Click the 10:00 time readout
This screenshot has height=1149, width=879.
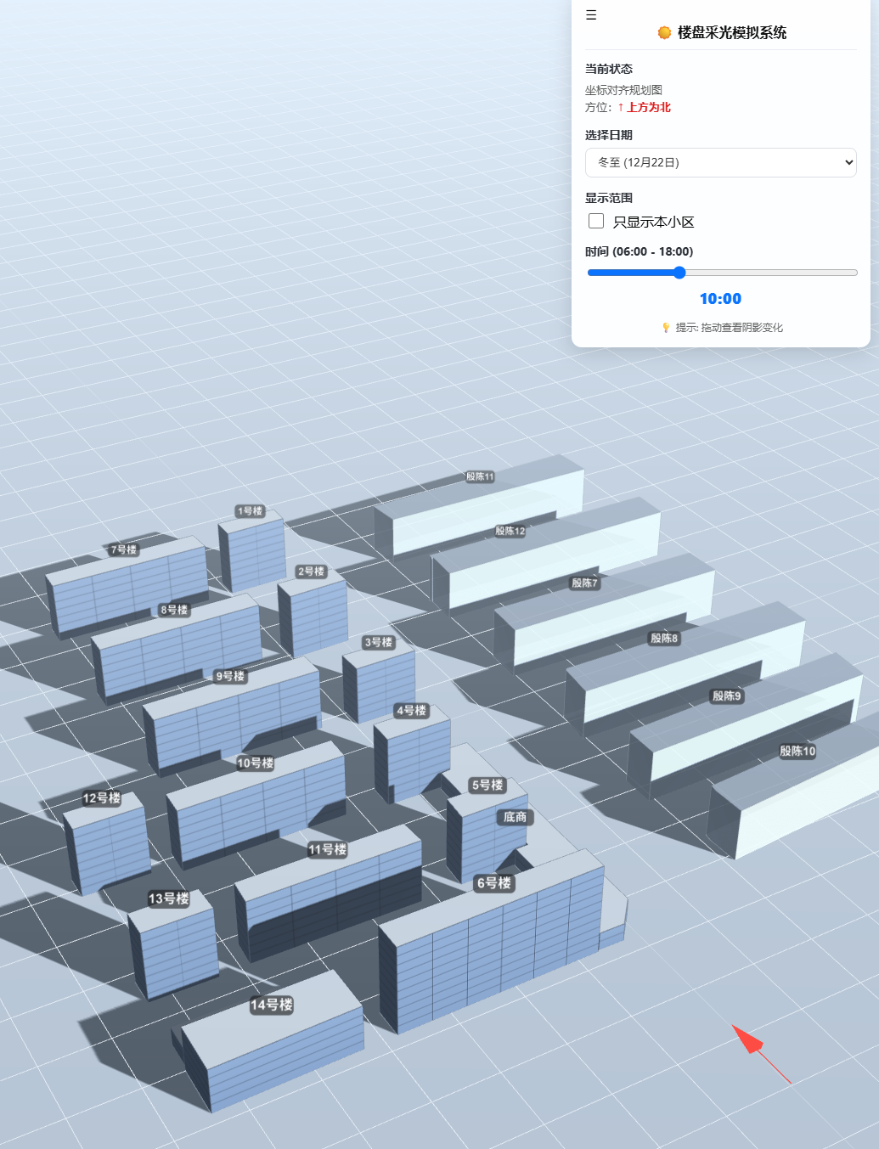pos(720,299)
